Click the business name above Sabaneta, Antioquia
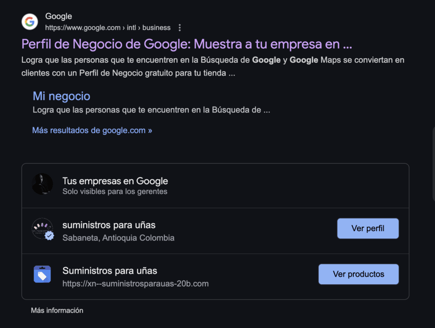Screen dimensions: 435x328 [109, 225]
